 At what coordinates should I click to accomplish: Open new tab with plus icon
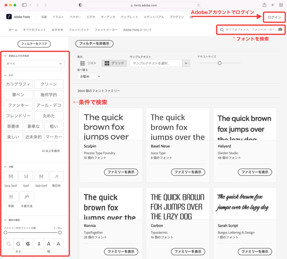tap(272, 5)
